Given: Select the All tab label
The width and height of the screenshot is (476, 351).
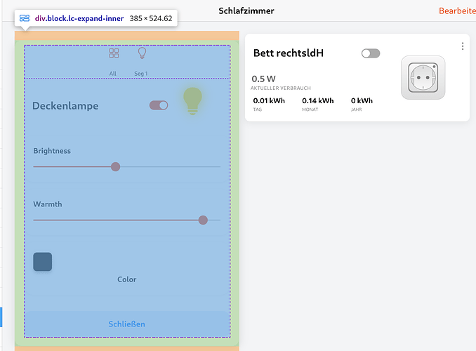Looking at the screenshot, I should tap(112, 74).
